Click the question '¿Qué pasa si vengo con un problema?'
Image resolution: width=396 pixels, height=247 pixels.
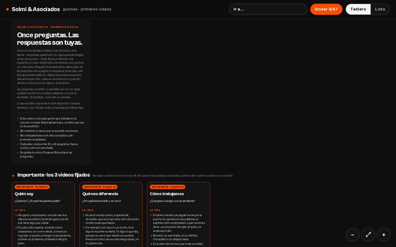coord(172,201)
